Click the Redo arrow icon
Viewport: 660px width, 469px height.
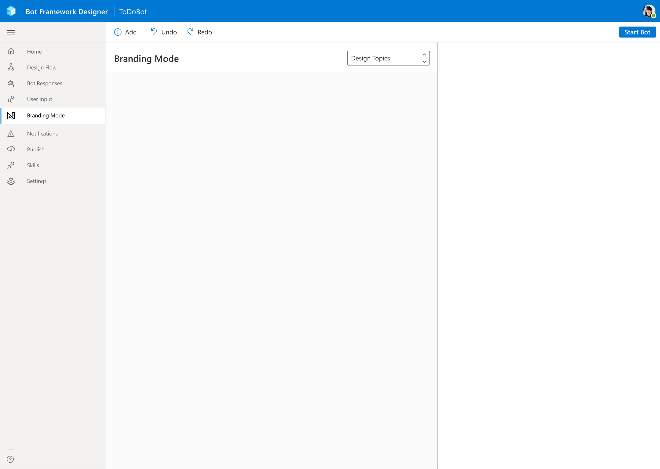click(x=190, y=32)
